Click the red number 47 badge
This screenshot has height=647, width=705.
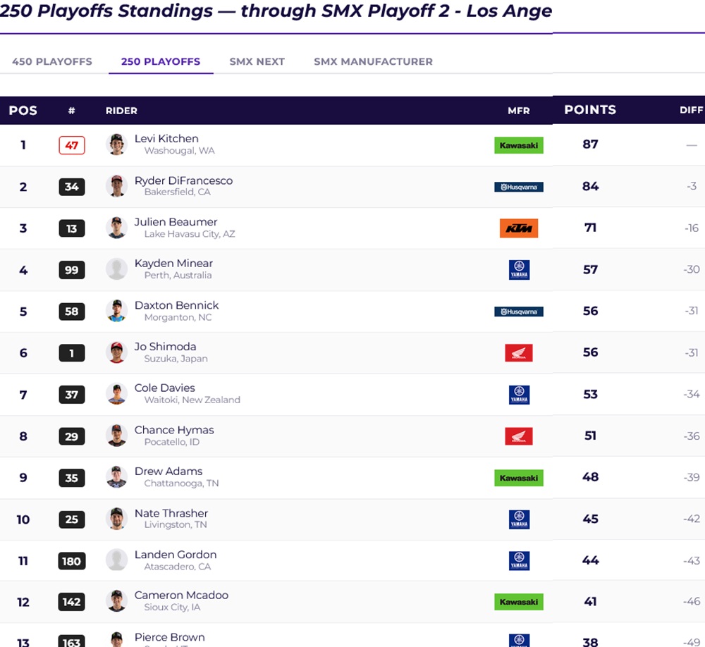pos(71,145)
